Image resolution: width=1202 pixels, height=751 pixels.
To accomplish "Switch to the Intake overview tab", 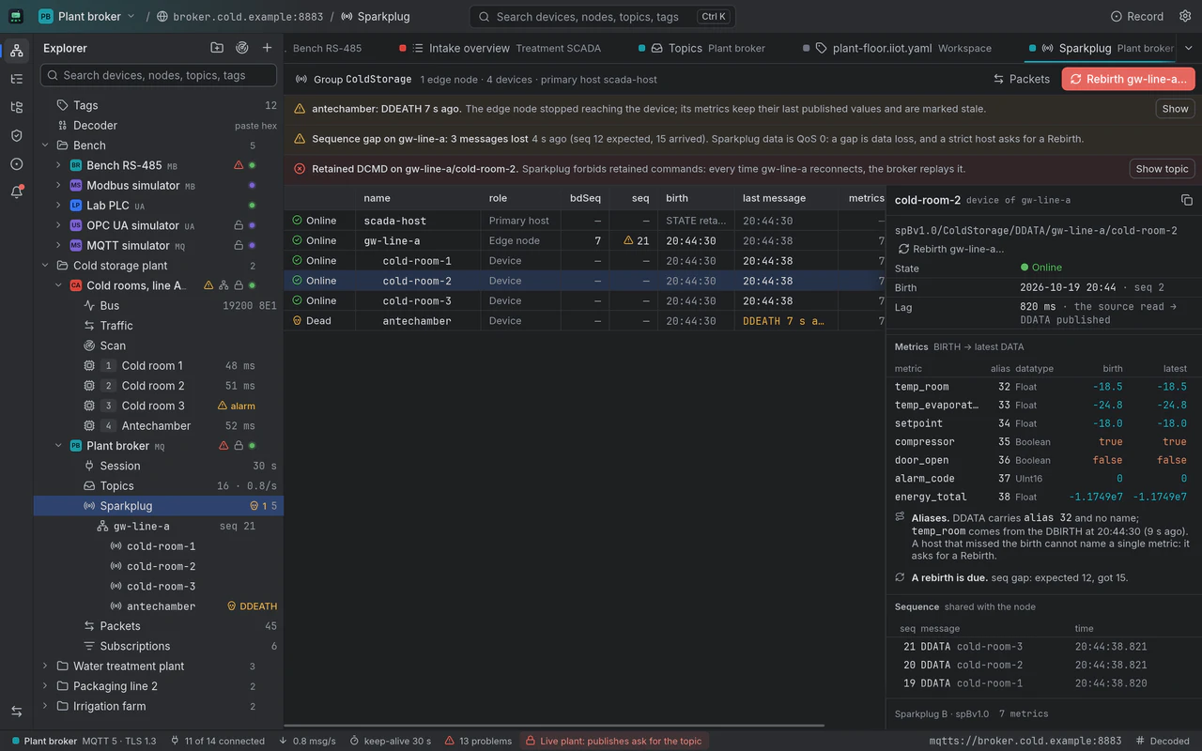I will coord(500,48).
